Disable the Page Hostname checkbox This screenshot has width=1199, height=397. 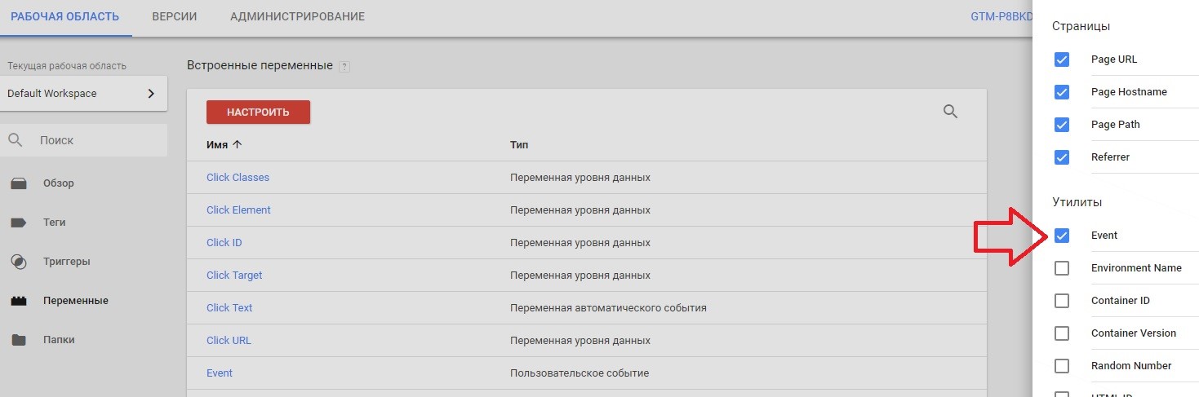point(1062,92)
